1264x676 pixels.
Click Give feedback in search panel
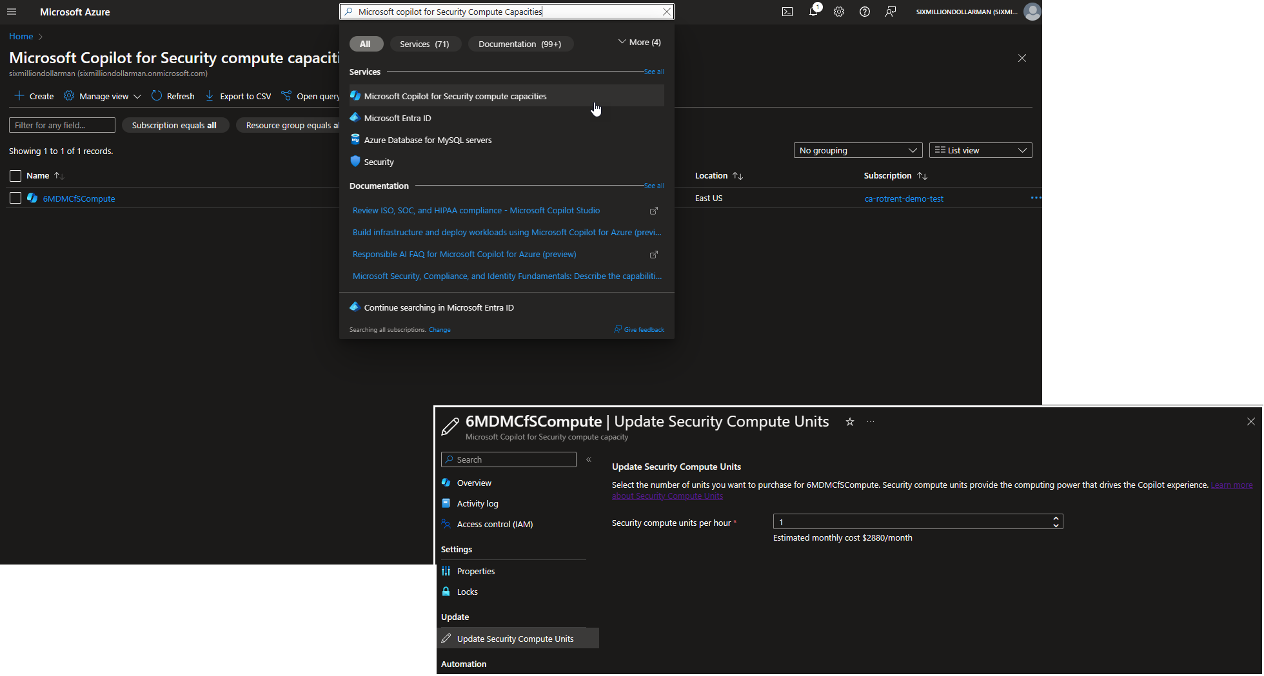click(639, 330)
